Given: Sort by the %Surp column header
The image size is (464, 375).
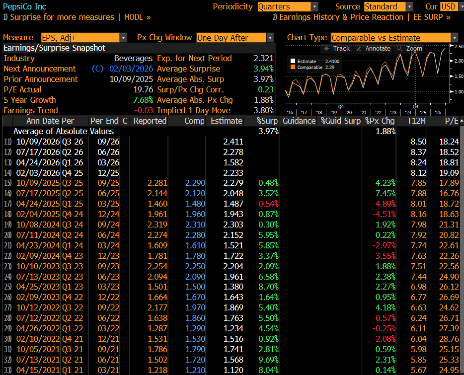Looking at the screenshot, I should coord(266,121).
